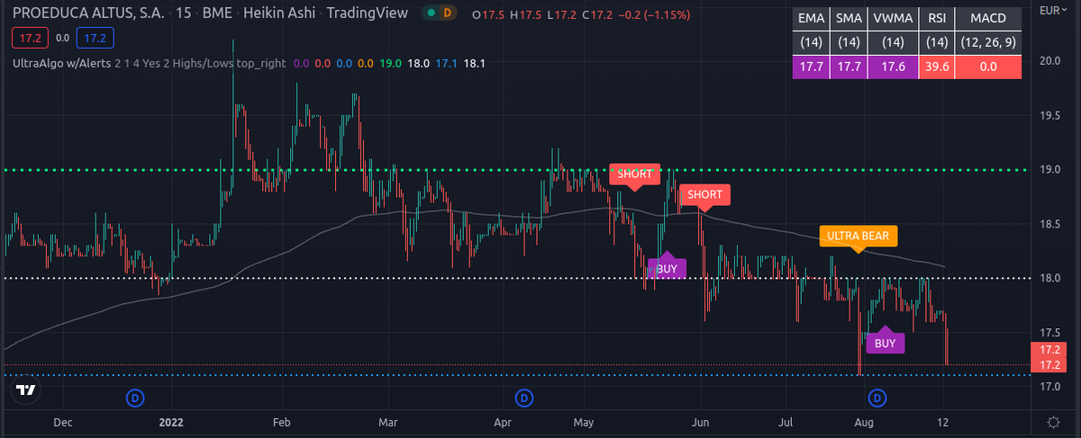Click the Feb label on time axis
Screen dimensions: 1081x438
(283, 421)
